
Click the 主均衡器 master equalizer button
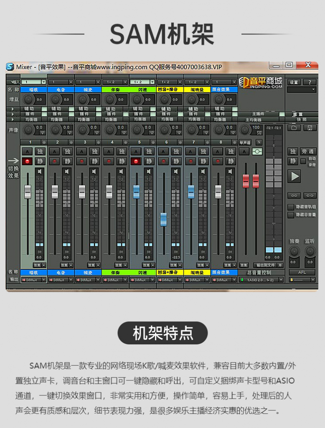[254, 120]
